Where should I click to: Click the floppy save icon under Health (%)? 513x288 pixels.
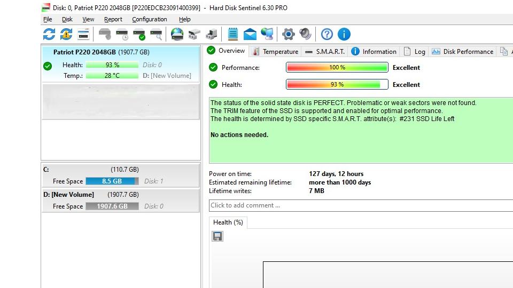point(217,236)
